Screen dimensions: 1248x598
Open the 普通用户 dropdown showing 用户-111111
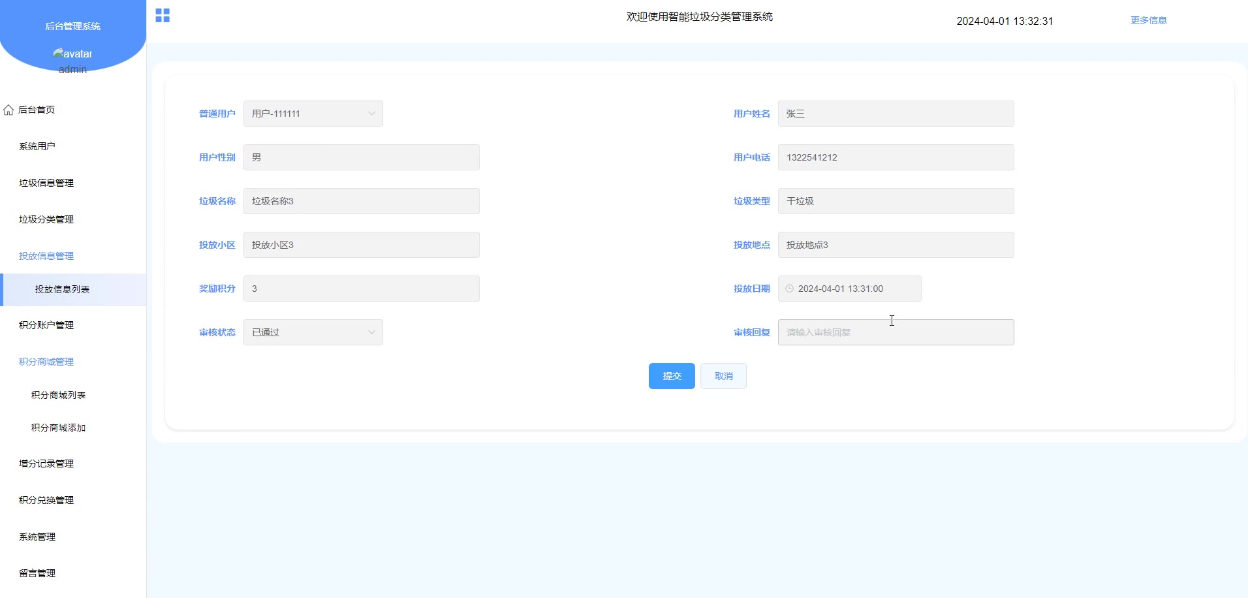click(x=313, y=114)
